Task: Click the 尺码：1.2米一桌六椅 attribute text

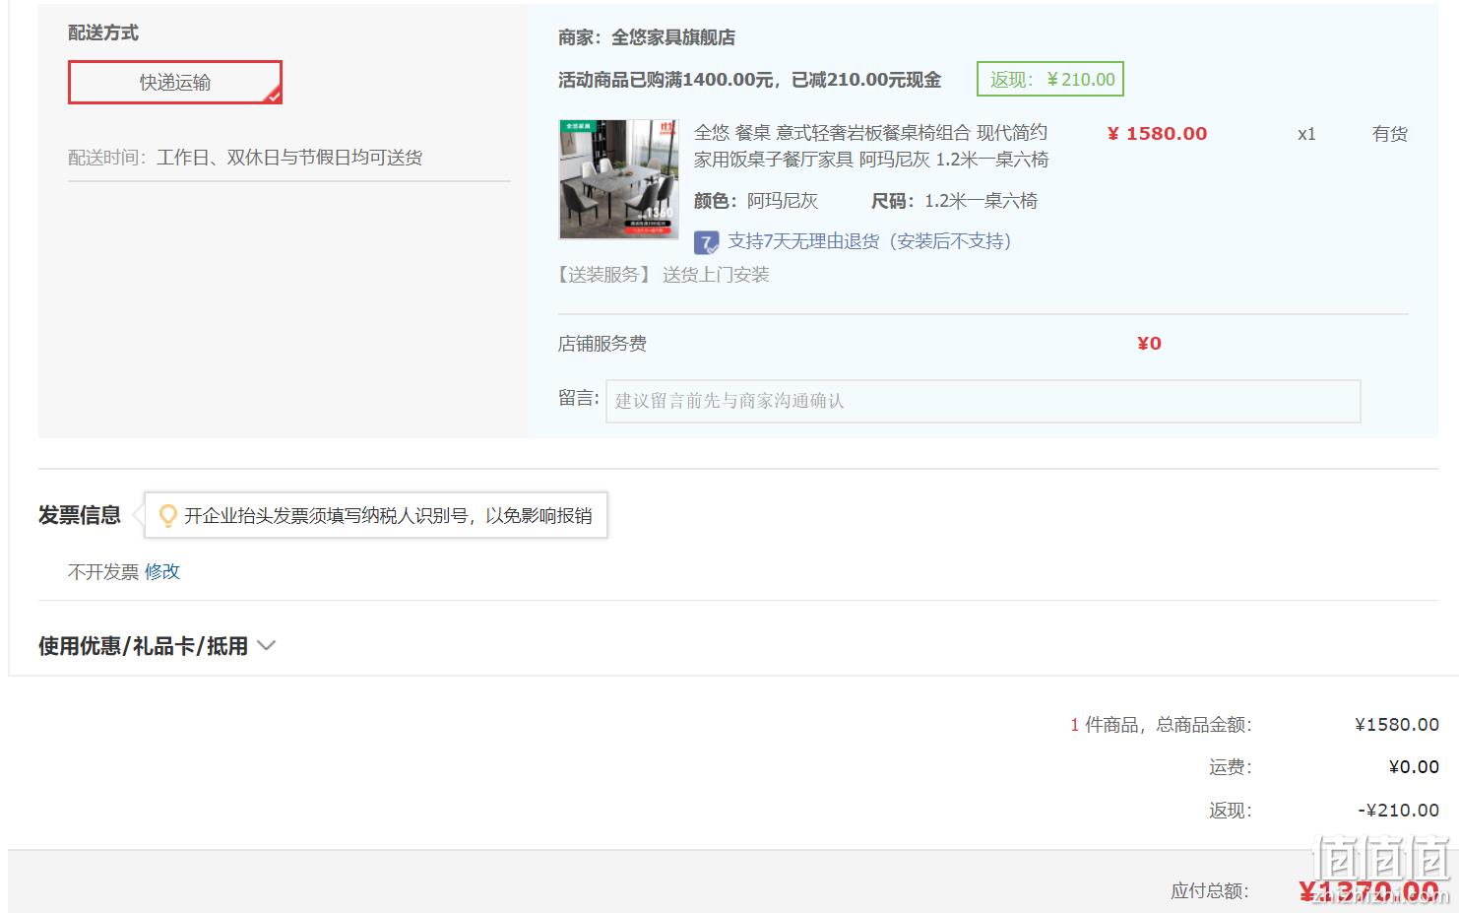Action: coord(955,201)
